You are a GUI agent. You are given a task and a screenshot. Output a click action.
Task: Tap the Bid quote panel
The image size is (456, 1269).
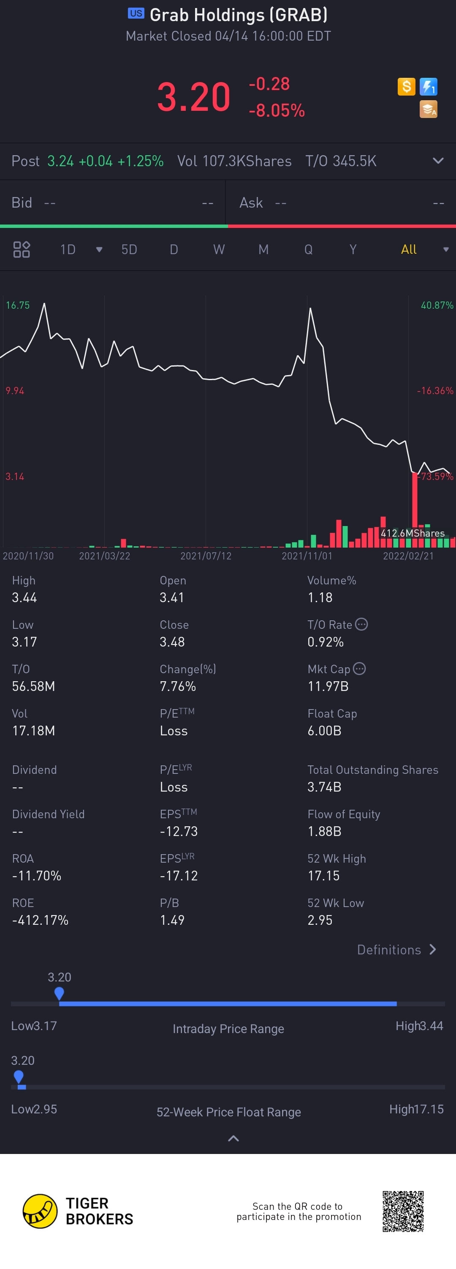pos(113,203)
